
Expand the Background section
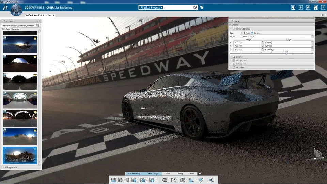pos(231,60)
